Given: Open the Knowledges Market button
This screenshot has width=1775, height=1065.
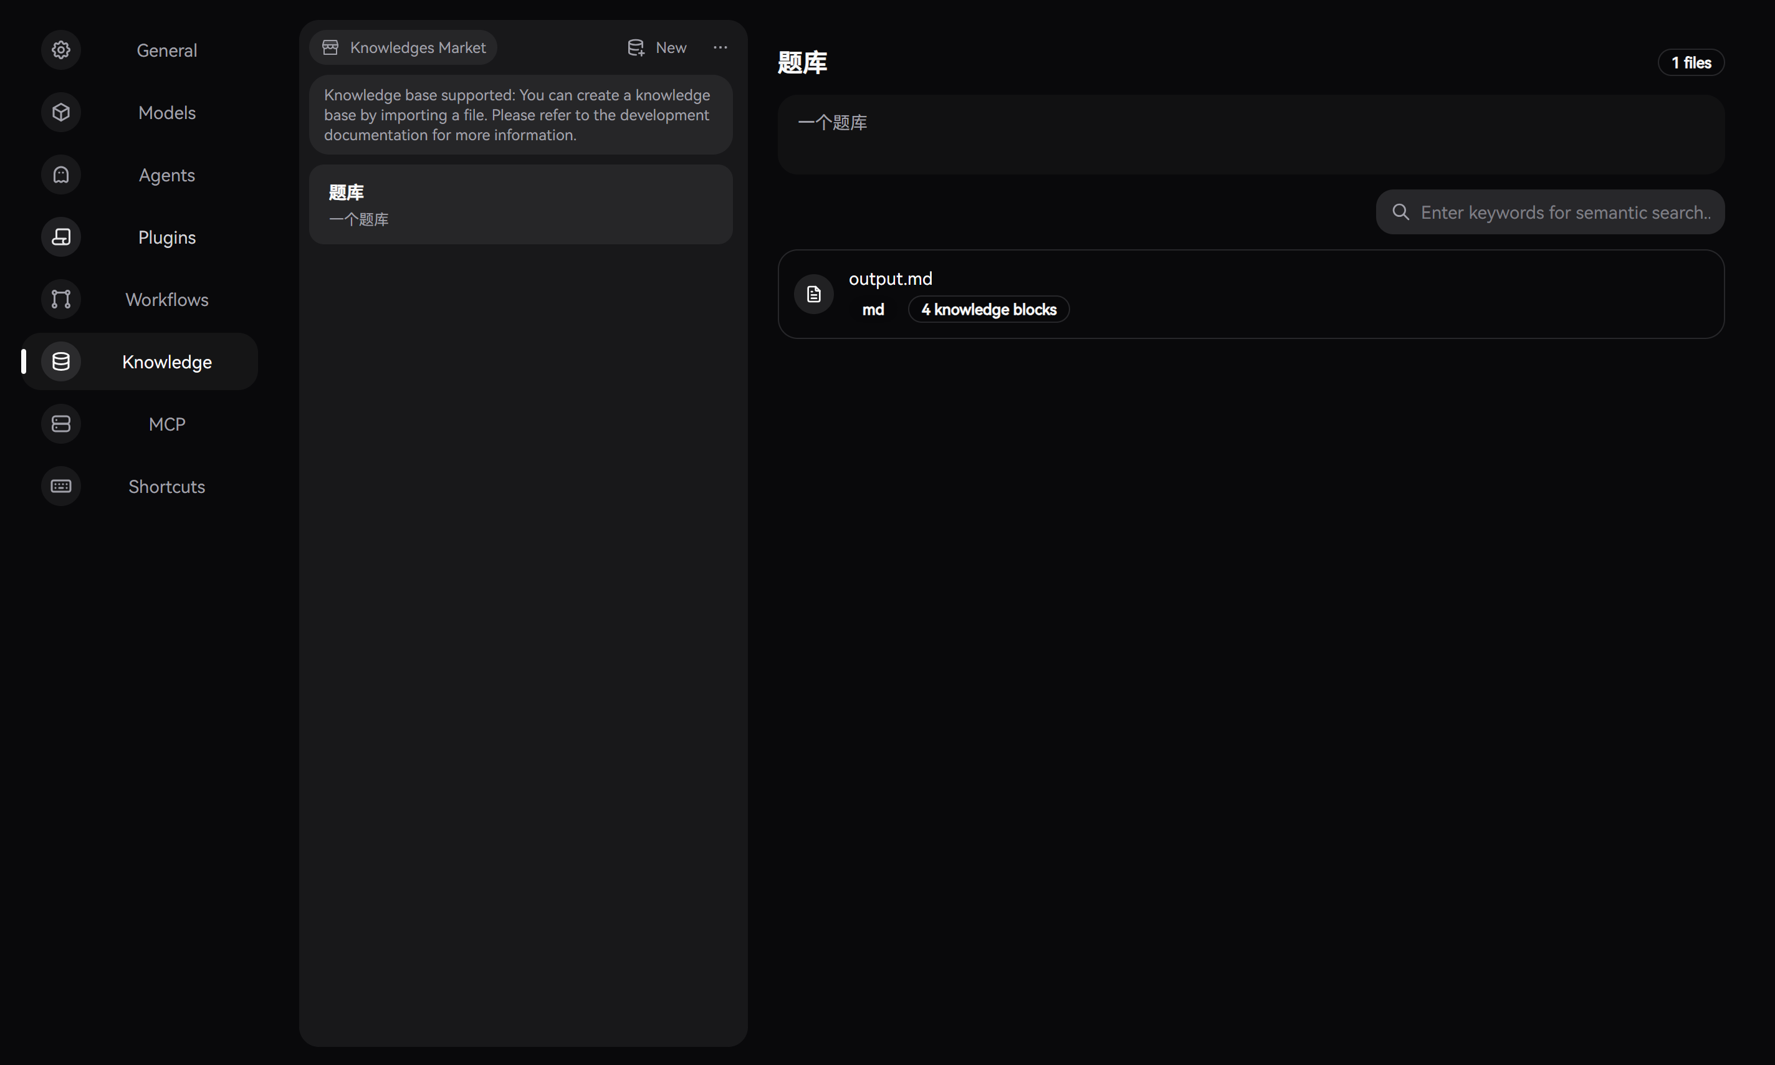Looking at the screenshot, I should [x=403, y=47].
